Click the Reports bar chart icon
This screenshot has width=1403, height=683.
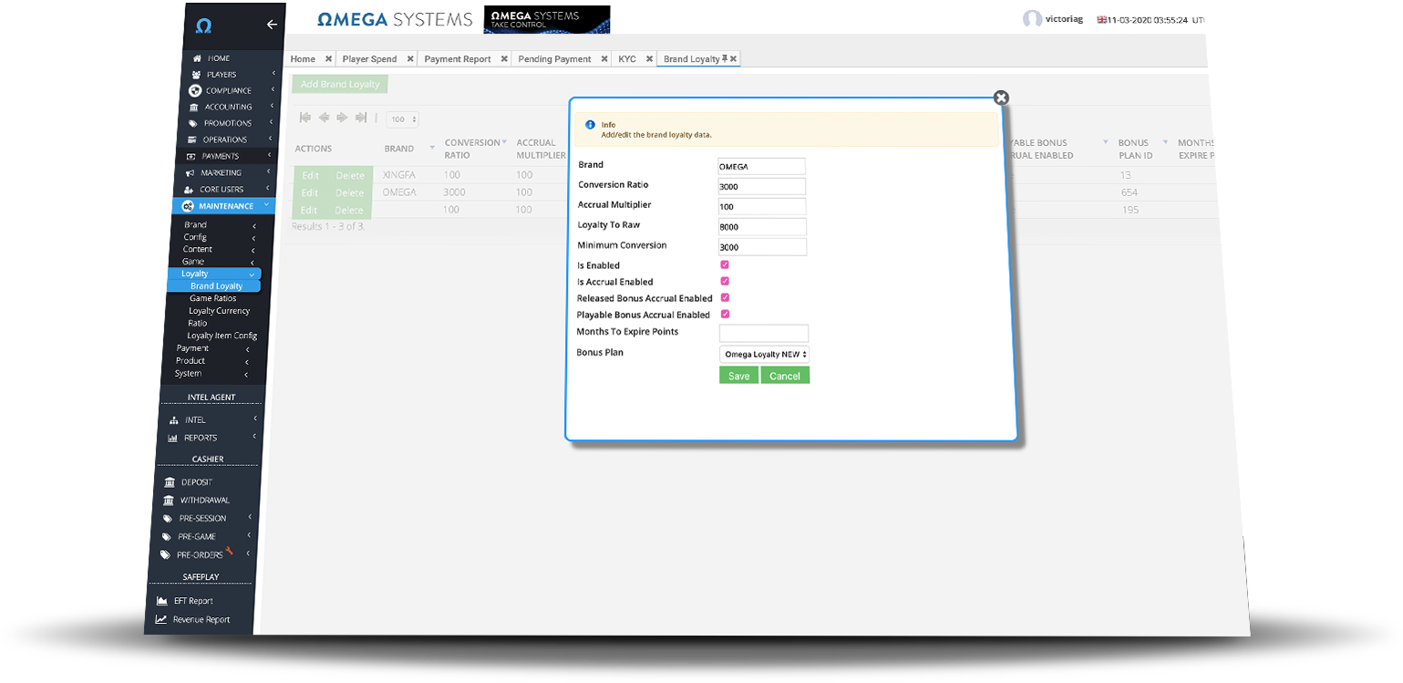coord(172,438)
